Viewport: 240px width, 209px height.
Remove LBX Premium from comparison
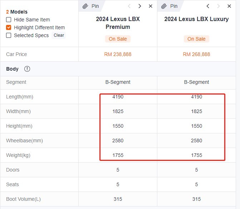click(151, 6)
